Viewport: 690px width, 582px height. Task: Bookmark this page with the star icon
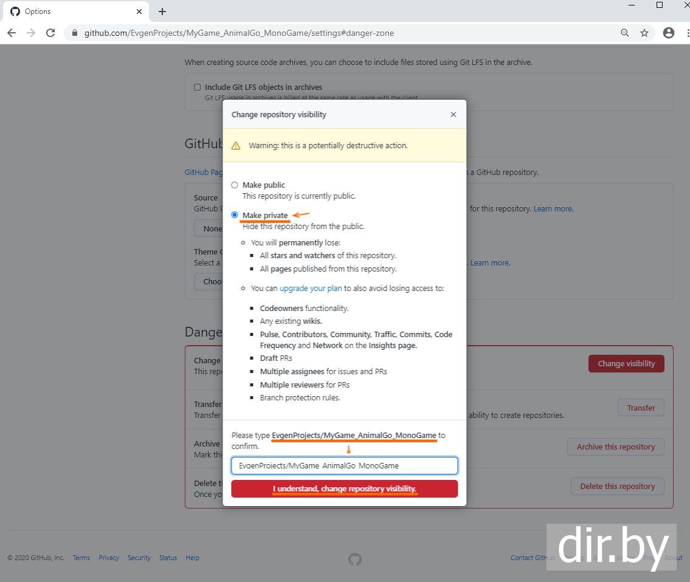(644, 33)
